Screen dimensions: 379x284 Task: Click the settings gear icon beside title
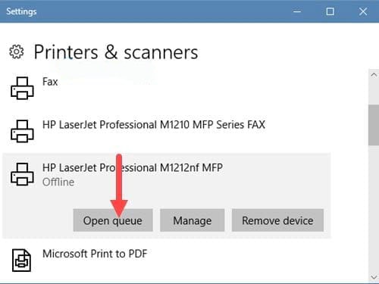[x=17, y=51]
